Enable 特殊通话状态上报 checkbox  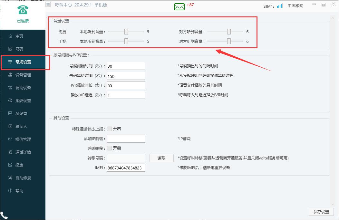click(x=109, y=129)
